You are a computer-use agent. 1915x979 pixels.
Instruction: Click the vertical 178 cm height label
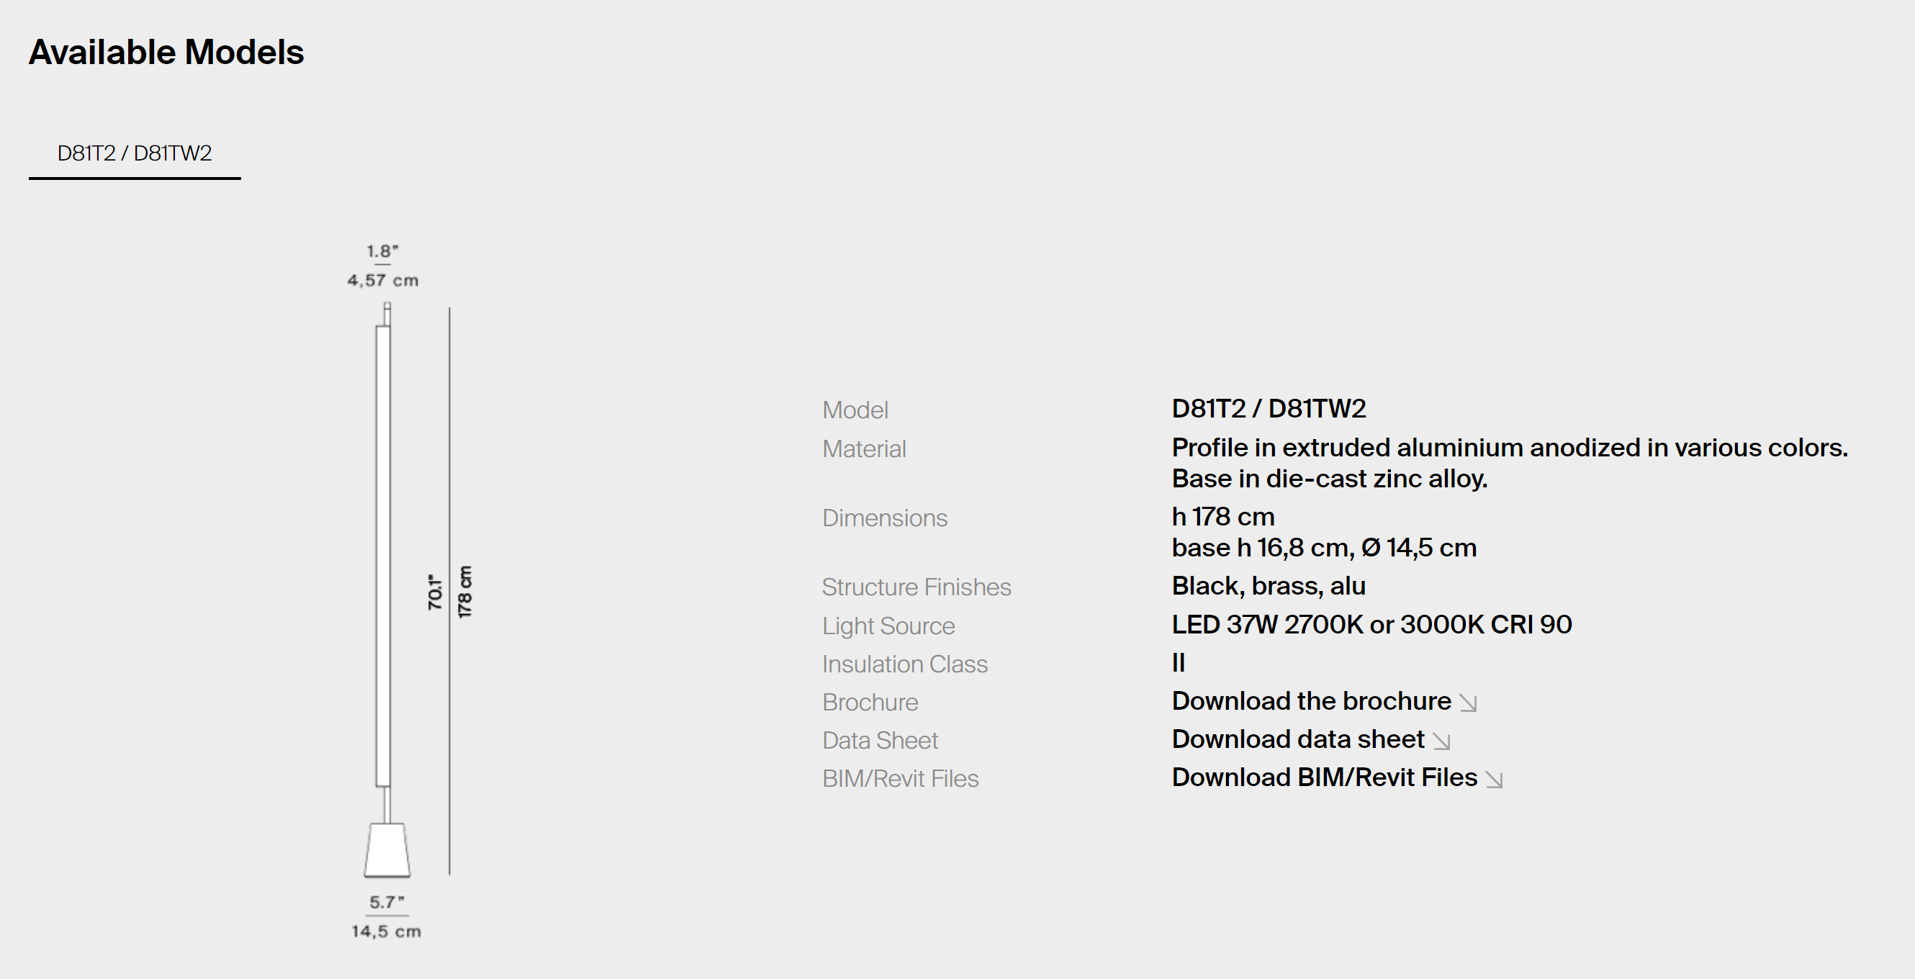[x=464, y=592]
